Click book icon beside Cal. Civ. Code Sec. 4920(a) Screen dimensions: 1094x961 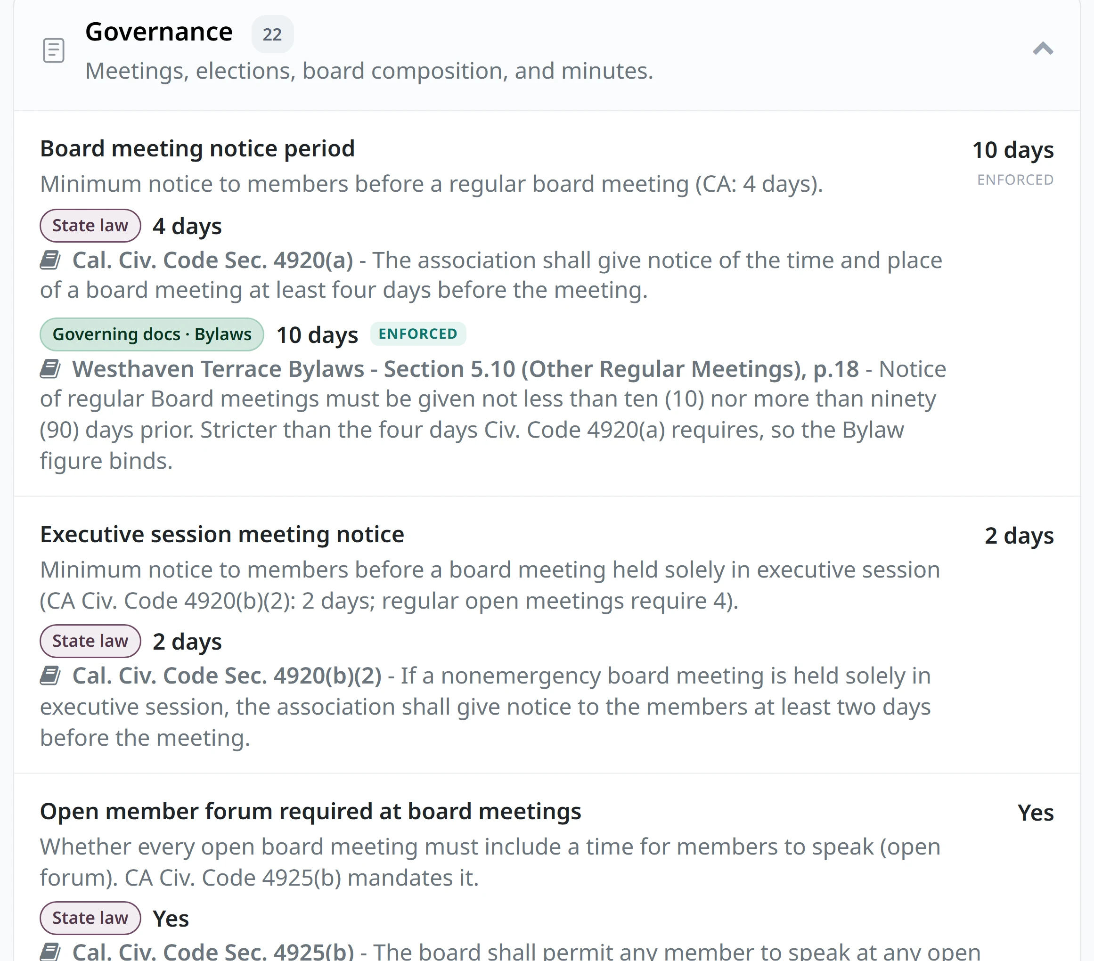[x=50, y=261]
